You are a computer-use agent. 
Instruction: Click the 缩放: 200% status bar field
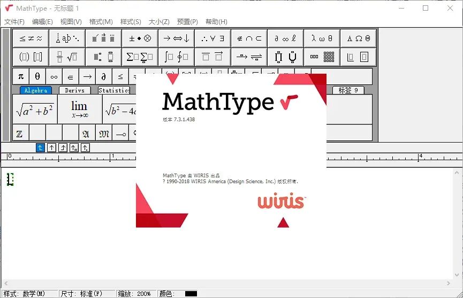pyautogui.click(x=136, y=294)
